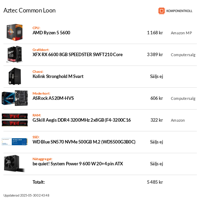Click Kolink Stronghold M Svart product name
The width and height of the screenshot is (200, 200).
[58, 76]
